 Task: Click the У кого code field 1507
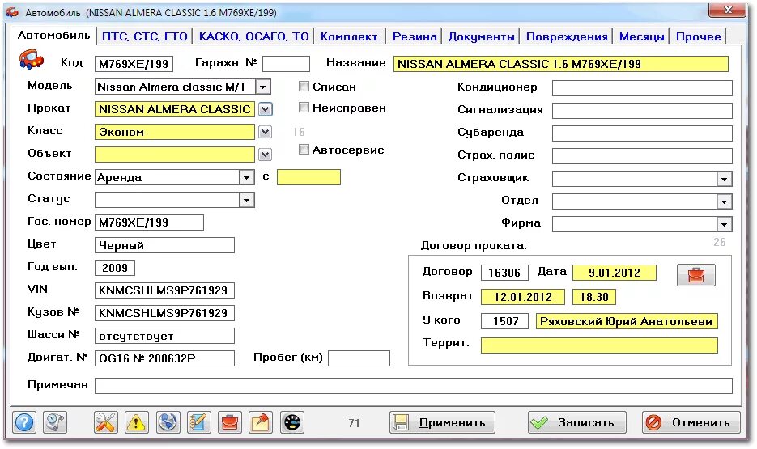504,321
